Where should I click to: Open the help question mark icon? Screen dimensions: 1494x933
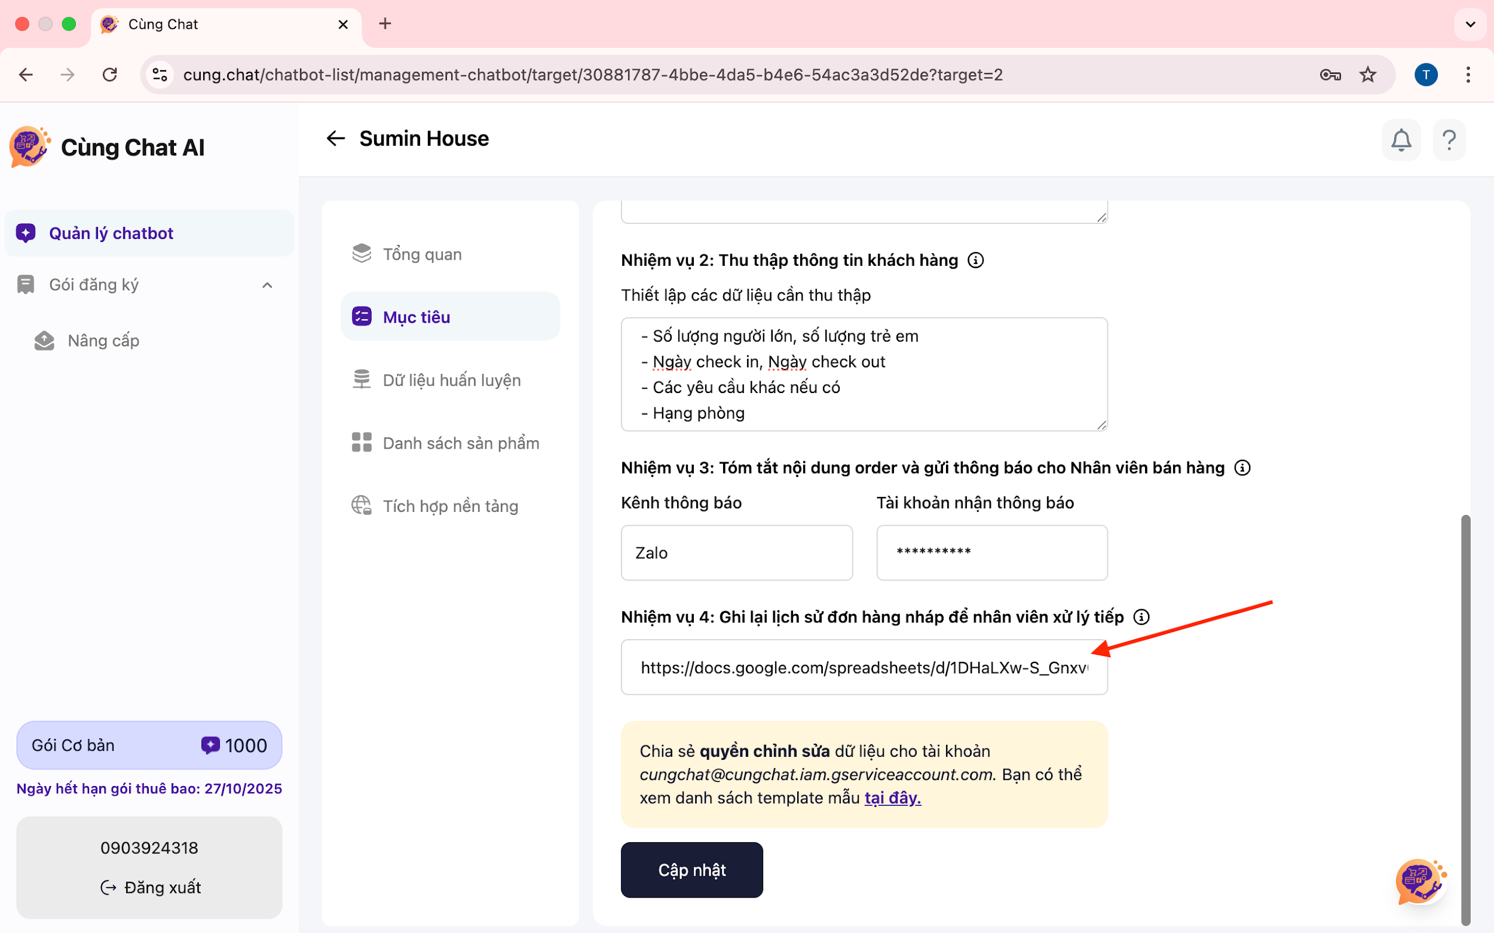pos(1449,140)
